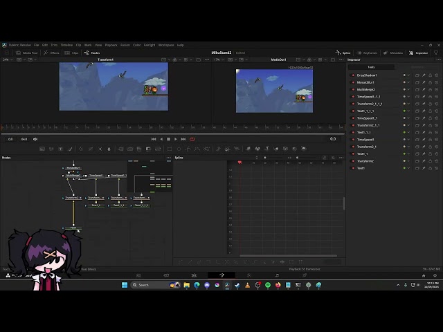Expand Text1_1 controls in Inspector
443x332 pixels.
coord(408,154)
